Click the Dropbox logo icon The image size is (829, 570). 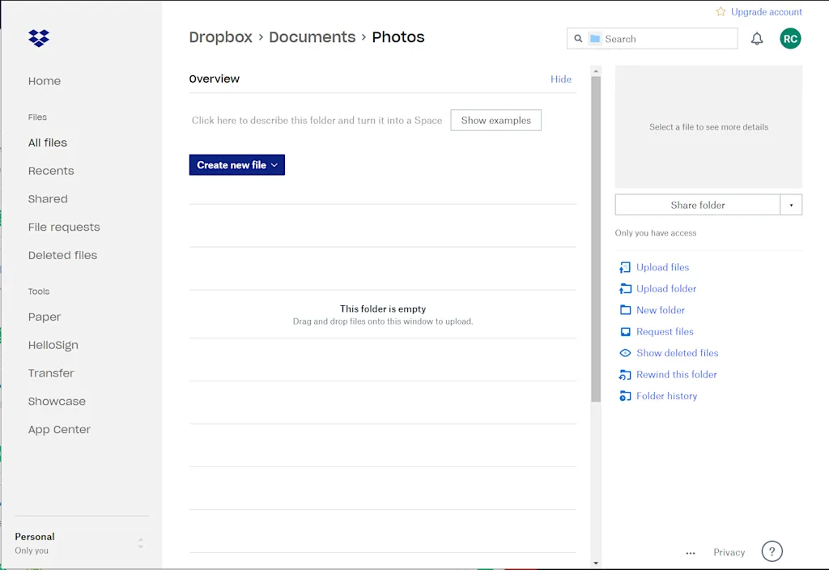[x=39, y=38]
